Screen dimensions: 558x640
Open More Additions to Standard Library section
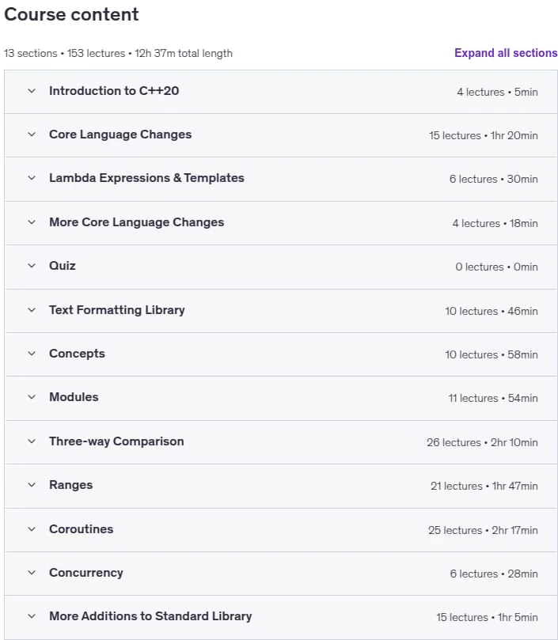tap(150, 616)
